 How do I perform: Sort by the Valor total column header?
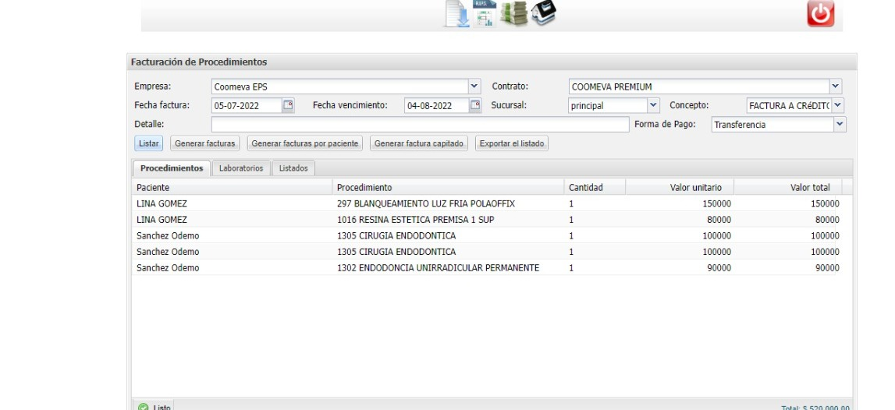[787, 187]
